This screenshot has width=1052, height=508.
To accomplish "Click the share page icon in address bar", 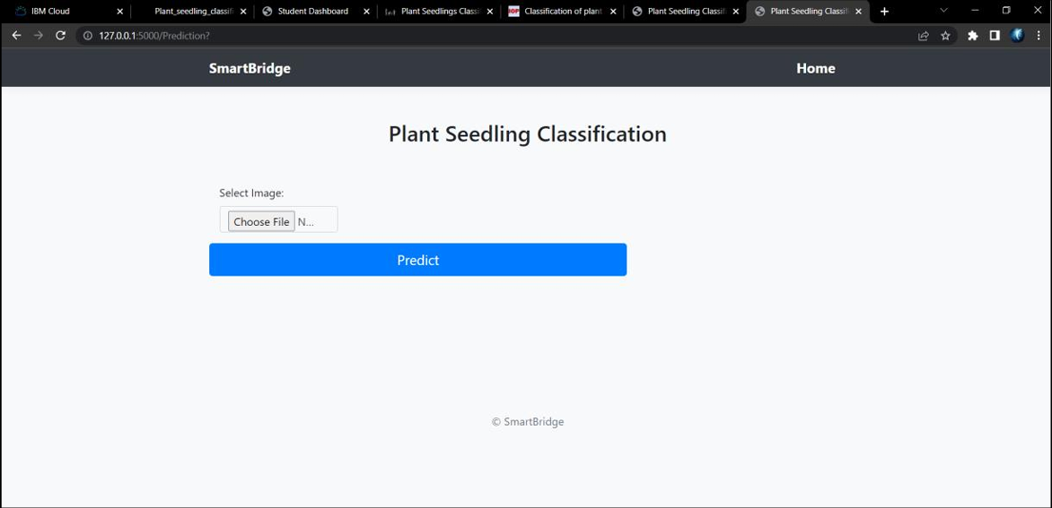I will (923, 36).
